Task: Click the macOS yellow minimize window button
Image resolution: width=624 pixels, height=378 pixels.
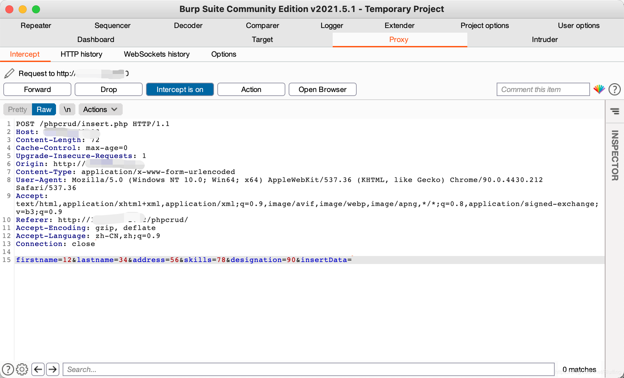Action: pyautogui.click(x=23, y=9)
